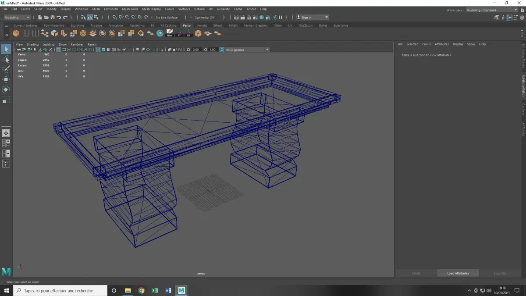Click the gamma value field 1.00
This screenshot has height=296, width=526.
pos(213,50)
